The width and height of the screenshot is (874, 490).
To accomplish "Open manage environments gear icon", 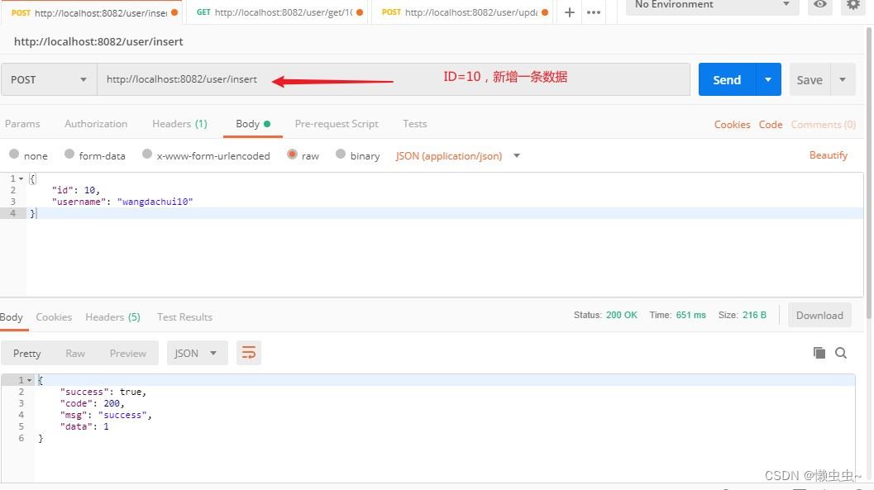I will coord(853,4).
